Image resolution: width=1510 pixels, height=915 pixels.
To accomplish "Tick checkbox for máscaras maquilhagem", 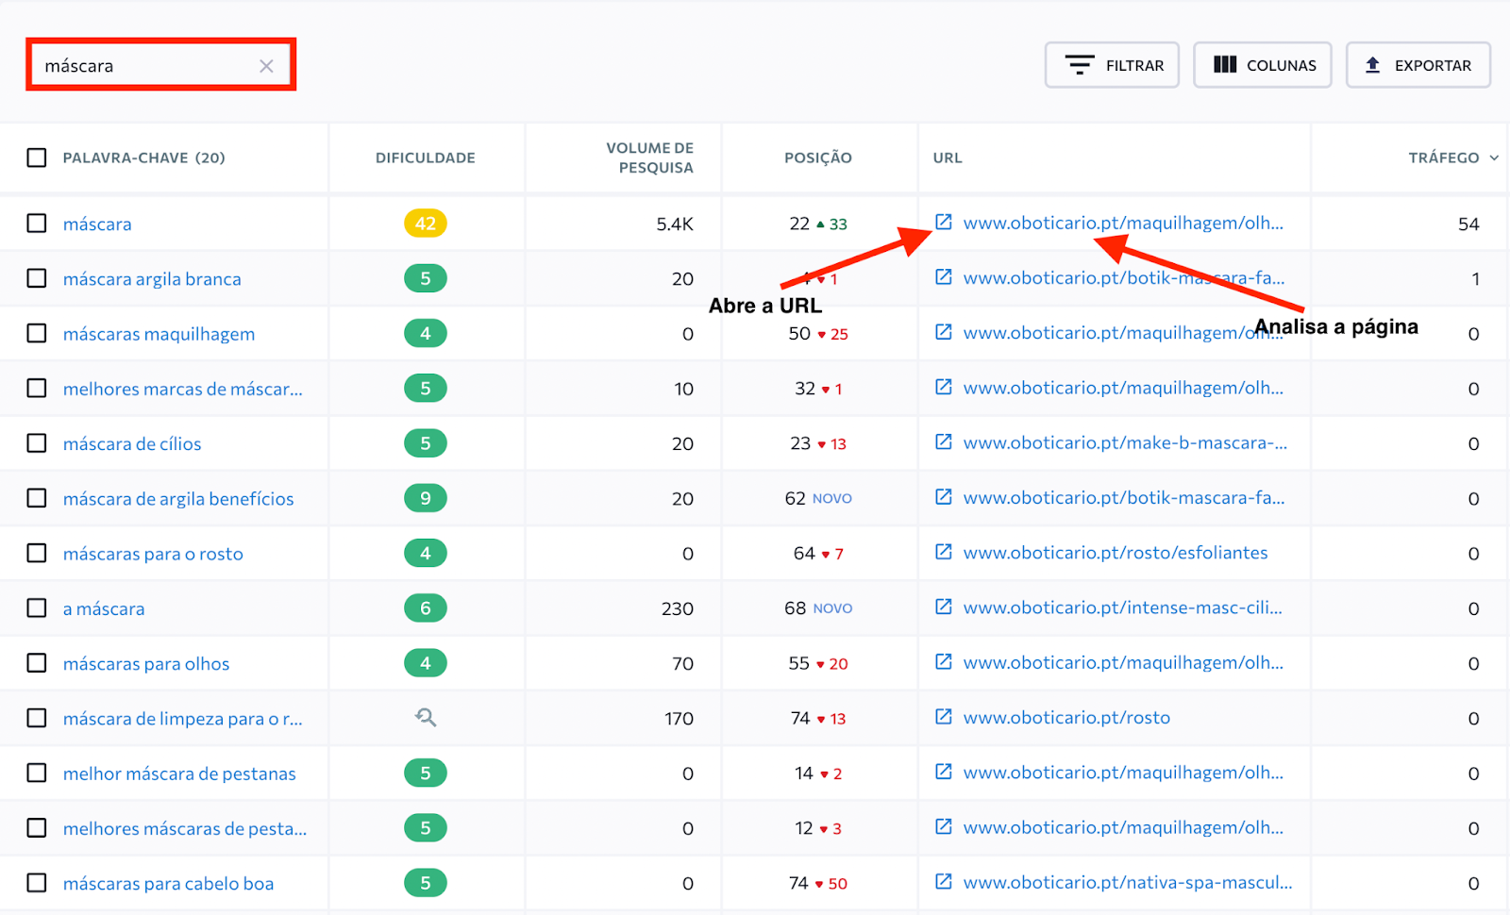I will [x=37, y=333].
